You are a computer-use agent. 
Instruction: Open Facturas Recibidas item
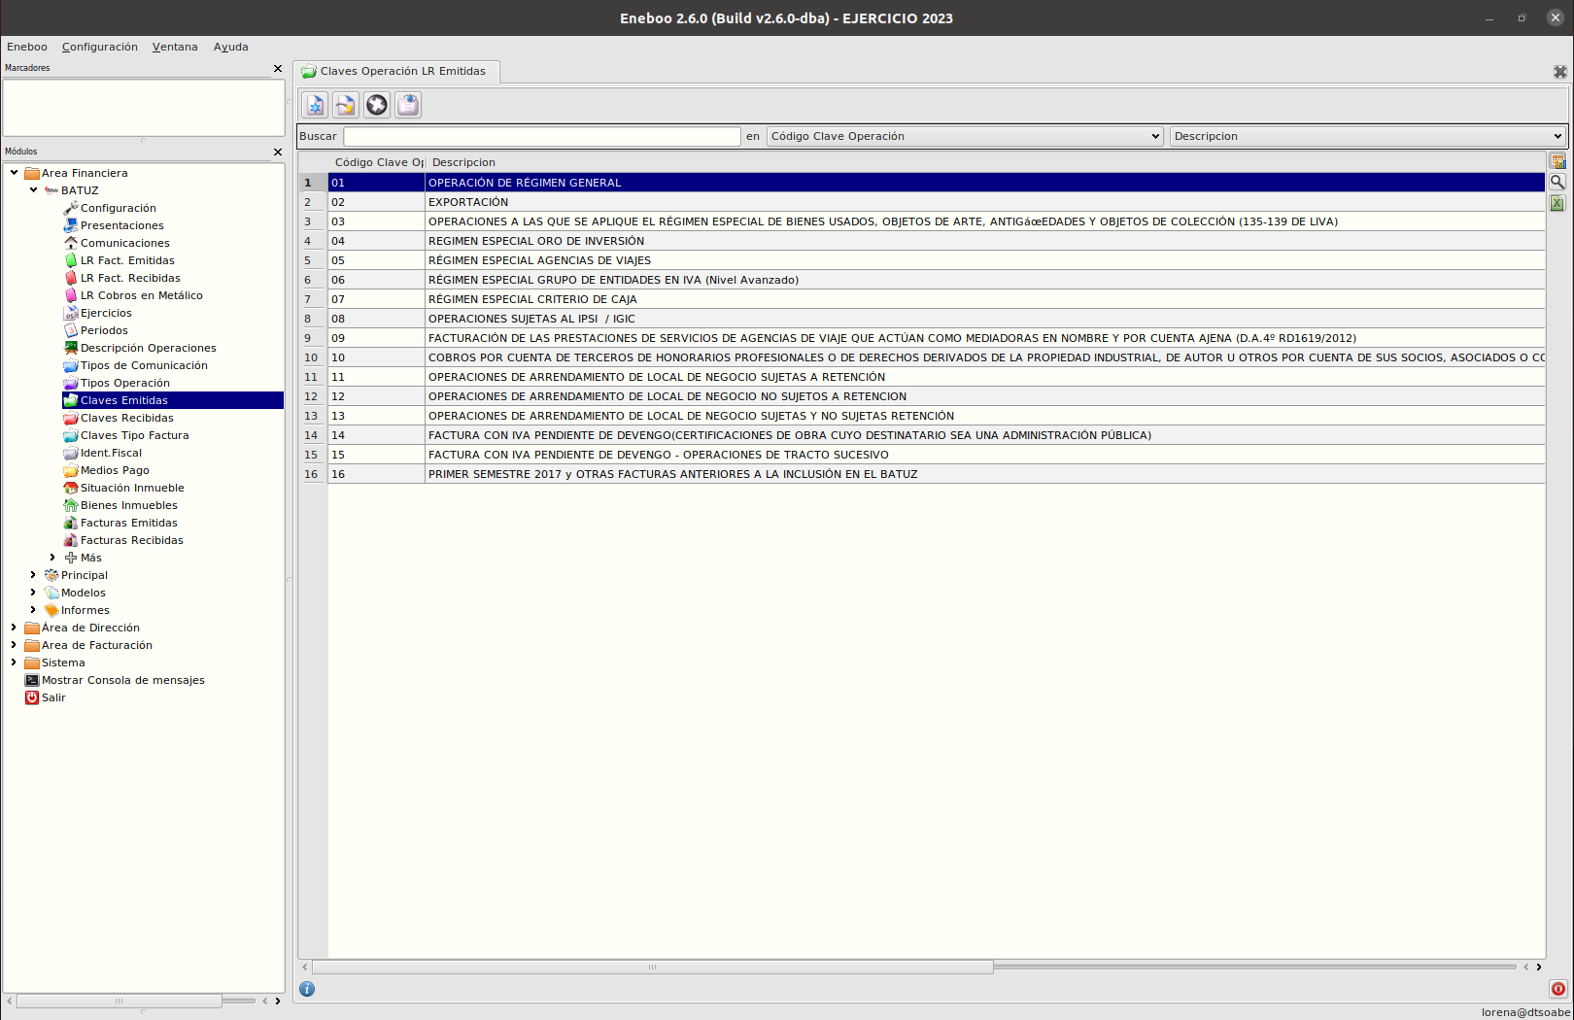pyautogui.click(x=123, y=540)
